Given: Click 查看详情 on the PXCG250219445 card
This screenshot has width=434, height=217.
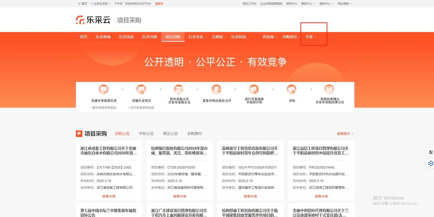Looking at the screenshot, I should tap(321, 196).
